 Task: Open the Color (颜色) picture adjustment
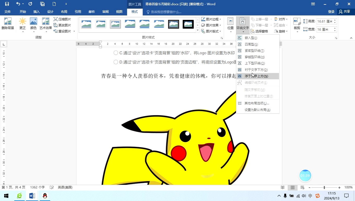coord(33,25)
